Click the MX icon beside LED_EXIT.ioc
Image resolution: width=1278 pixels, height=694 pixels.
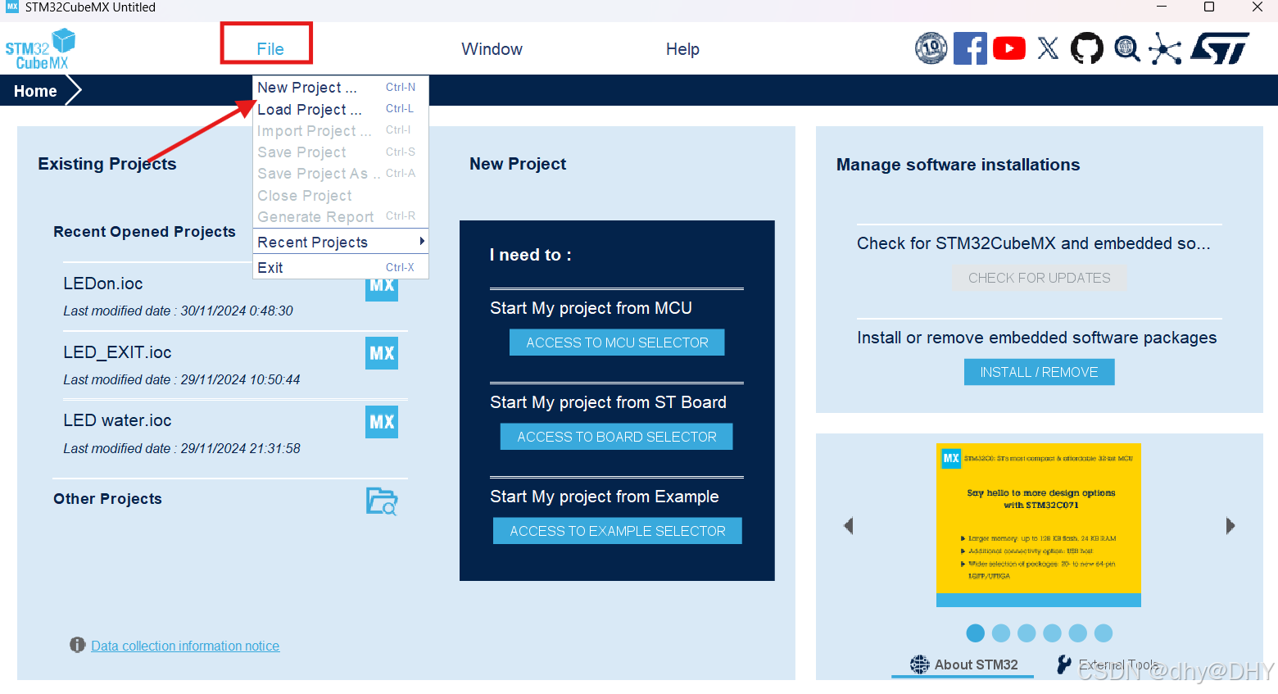pos(382,353)
